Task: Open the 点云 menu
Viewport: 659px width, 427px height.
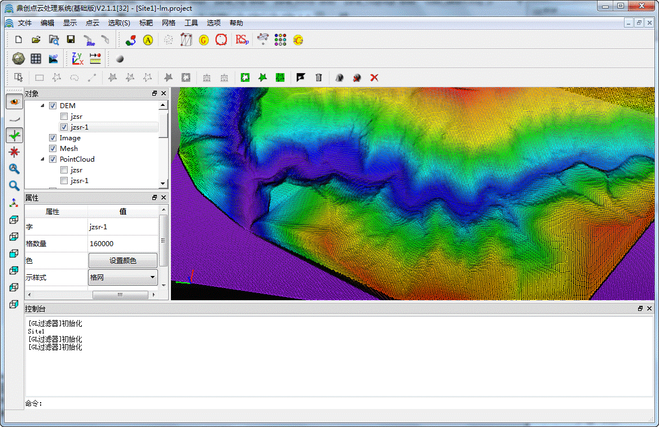Action: (93, 23)
